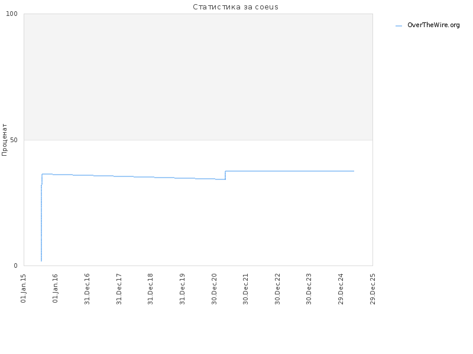Select the 30.Dec.20 x-axis label
This screenshot has width=473, height=354.
coord(214,289)
